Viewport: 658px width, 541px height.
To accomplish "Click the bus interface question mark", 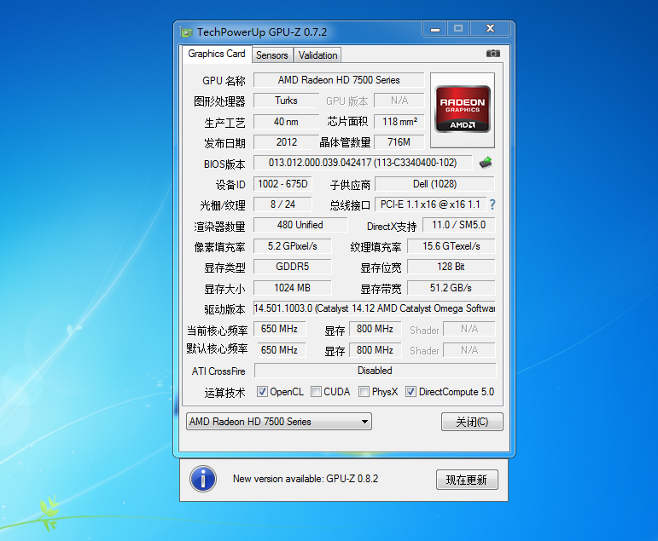I will click(492, 204).
